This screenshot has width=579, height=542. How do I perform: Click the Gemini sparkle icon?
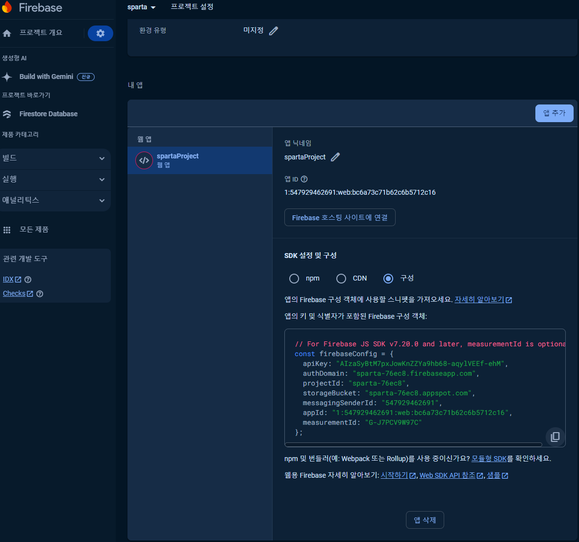(7, 77)
